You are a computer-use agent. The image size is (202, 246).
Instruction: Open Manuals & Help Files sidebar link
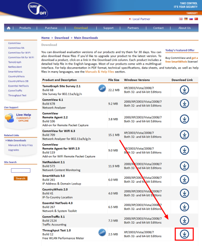[20, 145]
